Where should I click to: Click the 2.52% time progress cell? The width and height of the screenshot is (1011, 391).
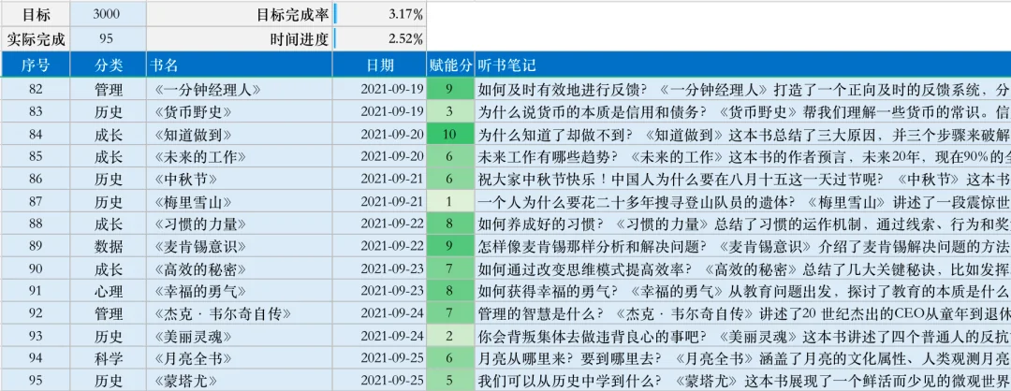tap(379, 38)
